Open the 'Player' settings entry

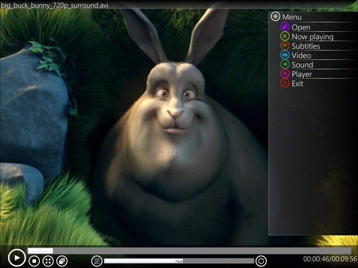(302, 74)
